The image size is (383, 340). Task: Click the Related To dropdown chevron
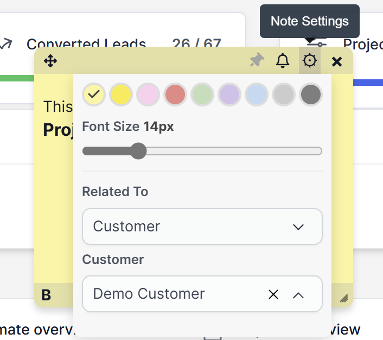pyautogui.click(x=298, y=226)
